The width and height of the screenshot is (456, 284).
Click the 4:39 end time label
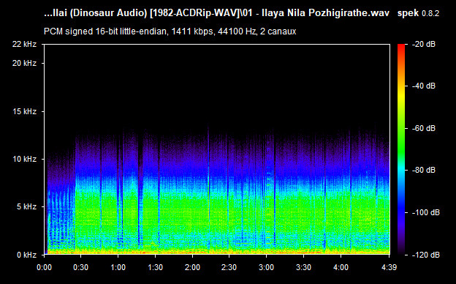(389, 267)
